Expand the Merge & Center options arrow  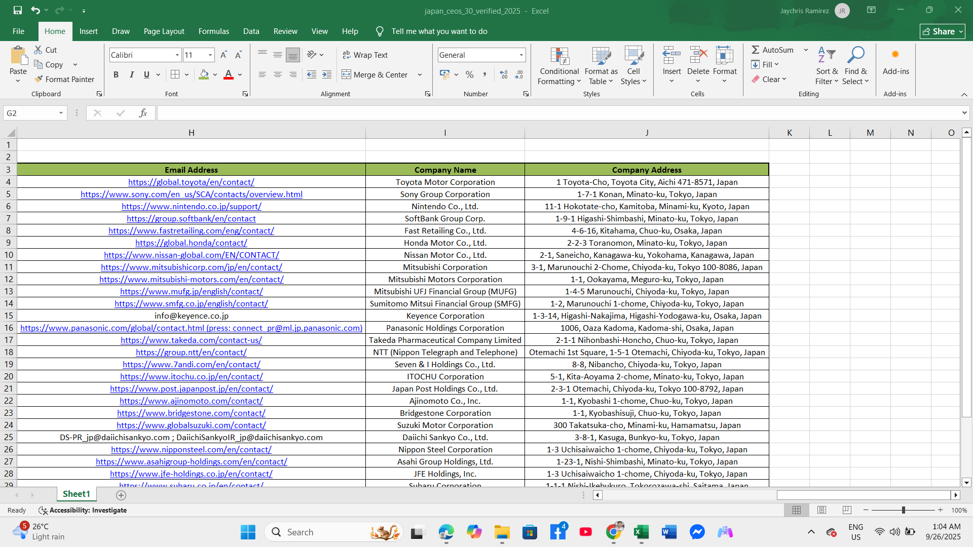coord(420,74)
